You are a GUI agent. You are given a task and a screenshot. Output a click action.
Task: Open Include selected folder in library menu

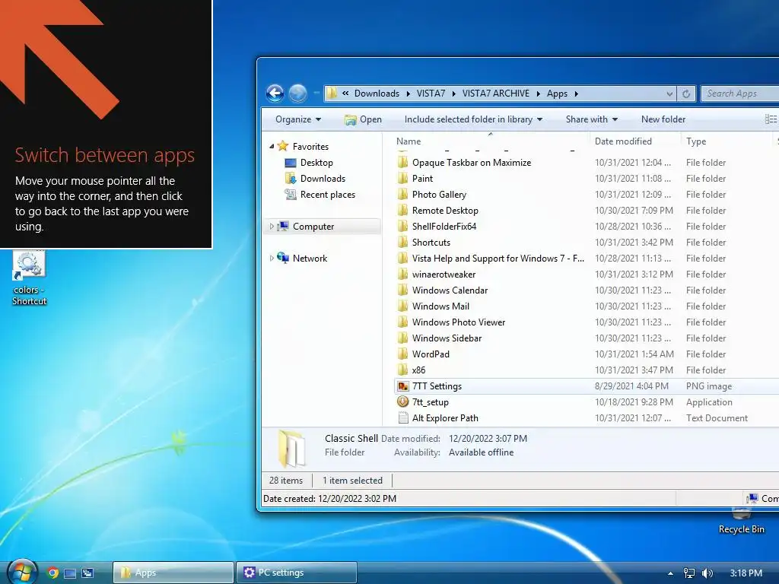tap(473, 119)
